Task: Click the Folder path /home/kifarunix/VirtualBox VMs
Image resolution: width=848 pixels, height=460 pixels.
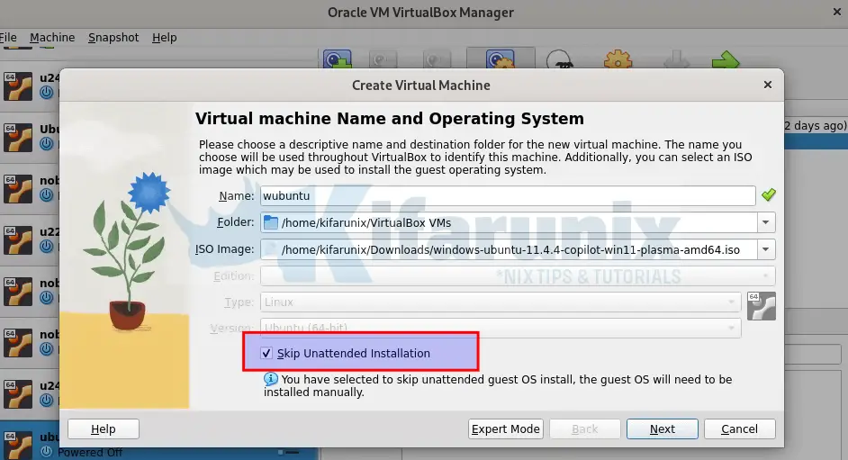Action: (x=366, y=222)
